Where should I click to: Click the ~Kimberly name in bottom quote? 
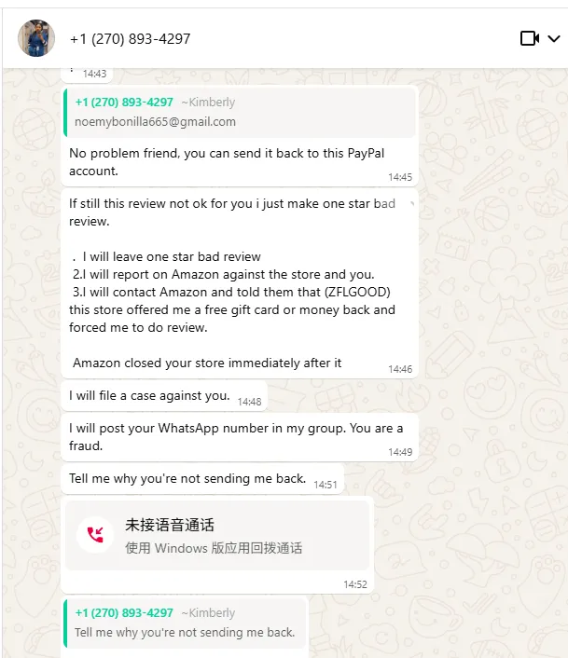point(208,612)
